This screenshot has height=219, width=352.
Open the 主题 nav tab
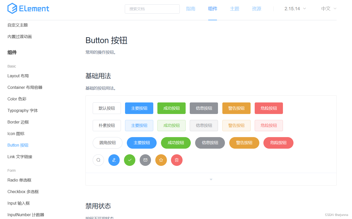[235, 9]
